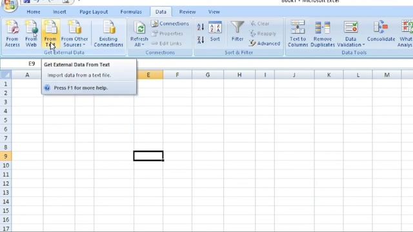Select column M header
The image size is (413, 232).
[387, 75]
